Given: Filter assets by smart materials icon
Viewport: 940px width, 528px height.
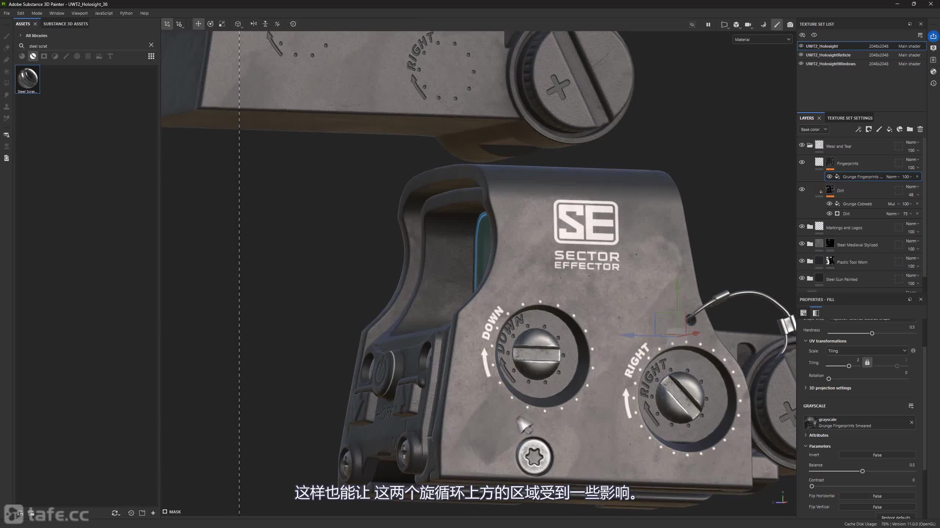Looking at the screenshot, I should pos(33,56).
